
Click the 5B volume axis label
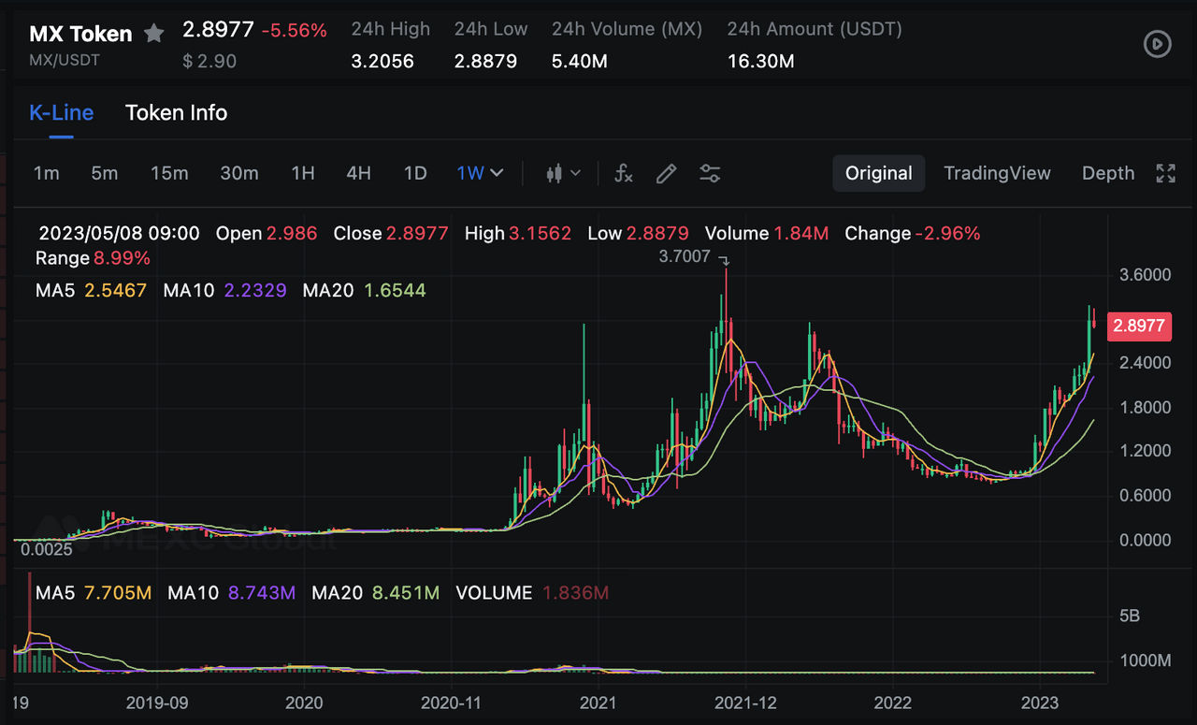coord(1130,616)
